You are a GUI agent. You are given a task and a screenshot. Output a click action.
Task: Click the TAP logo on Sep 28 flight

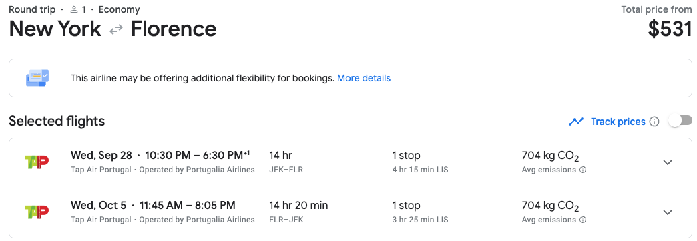click(x=37, y=162)
